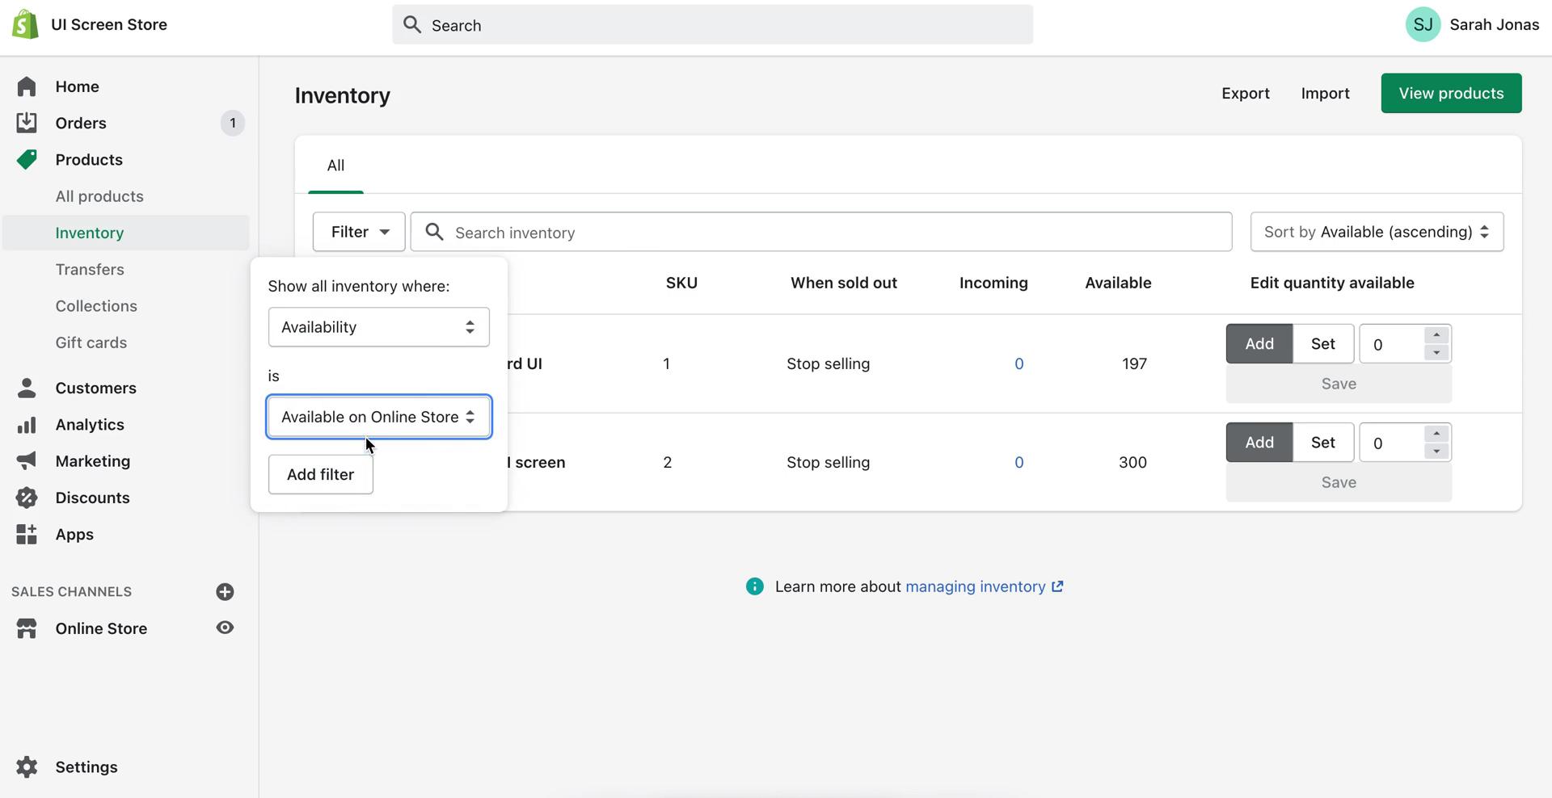The width and height of the screenshot is (1552, 798).
Task: Select Set mode for SKU 2 row
Action: pos(1323,442)
